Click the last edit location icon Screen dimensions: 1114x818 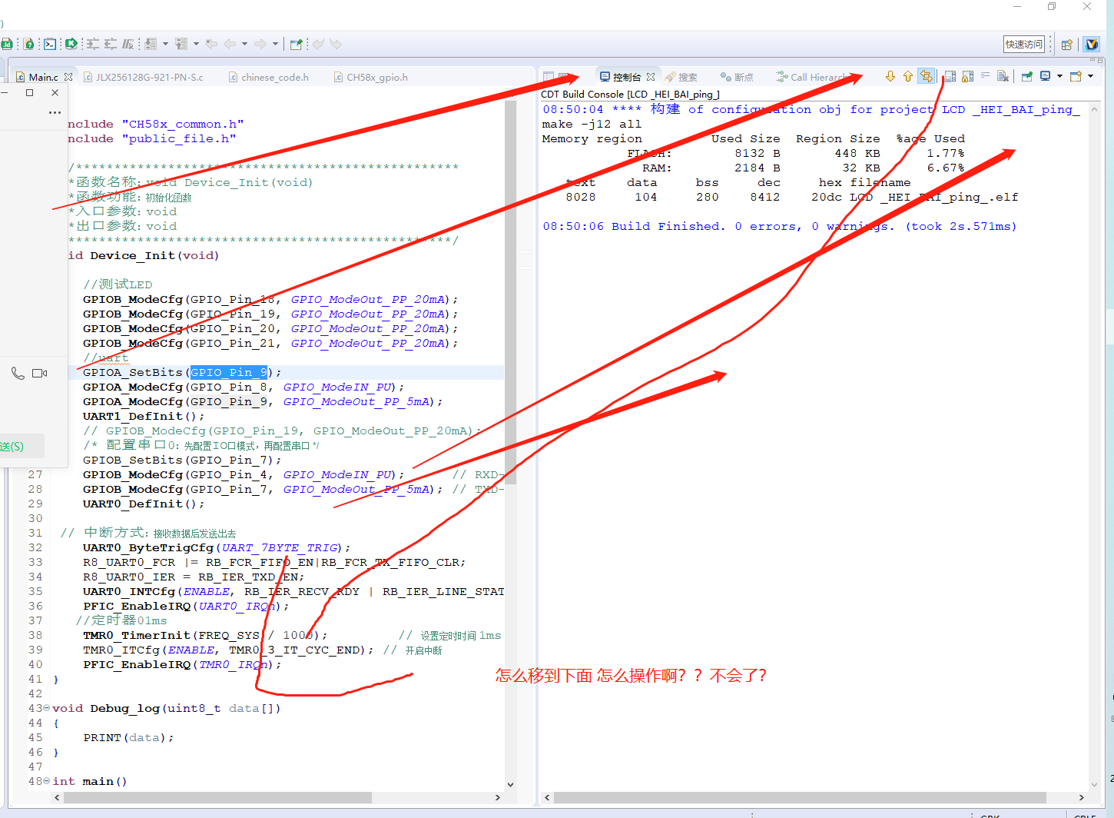(211, 45)
